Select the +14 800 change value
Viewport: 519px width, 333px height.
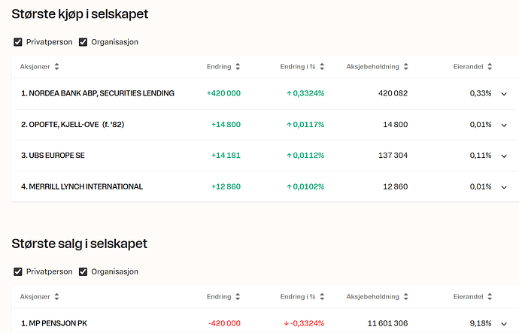pyautogui.click(x=226, y=124)
